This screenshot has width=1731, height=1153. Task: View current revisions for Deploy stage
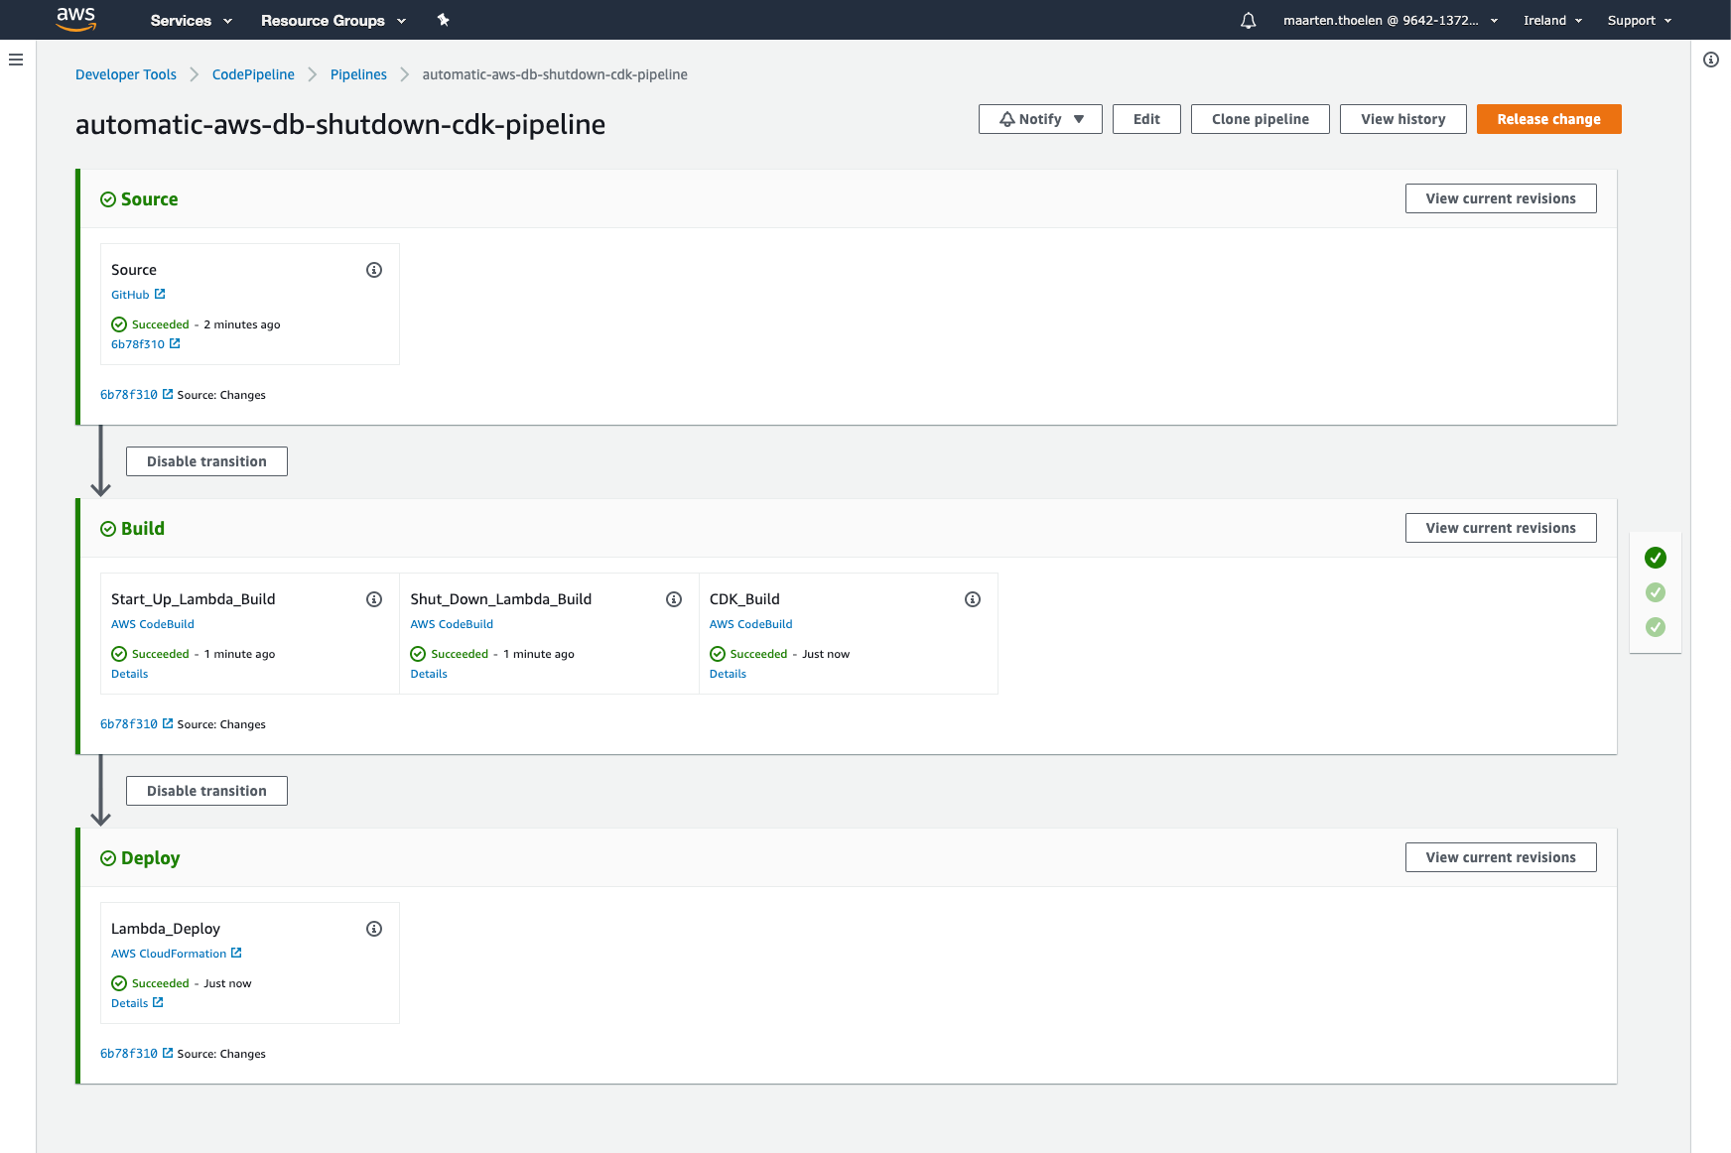tap(1501, 857)
